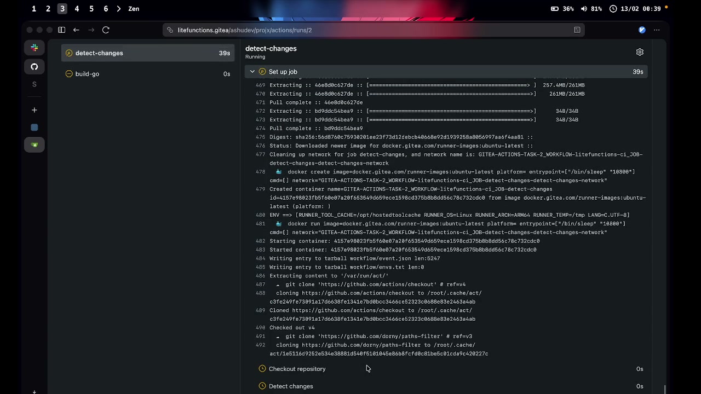The image size is (701, 394).
Task: Click log line number 469
Action: click(261, 85)
